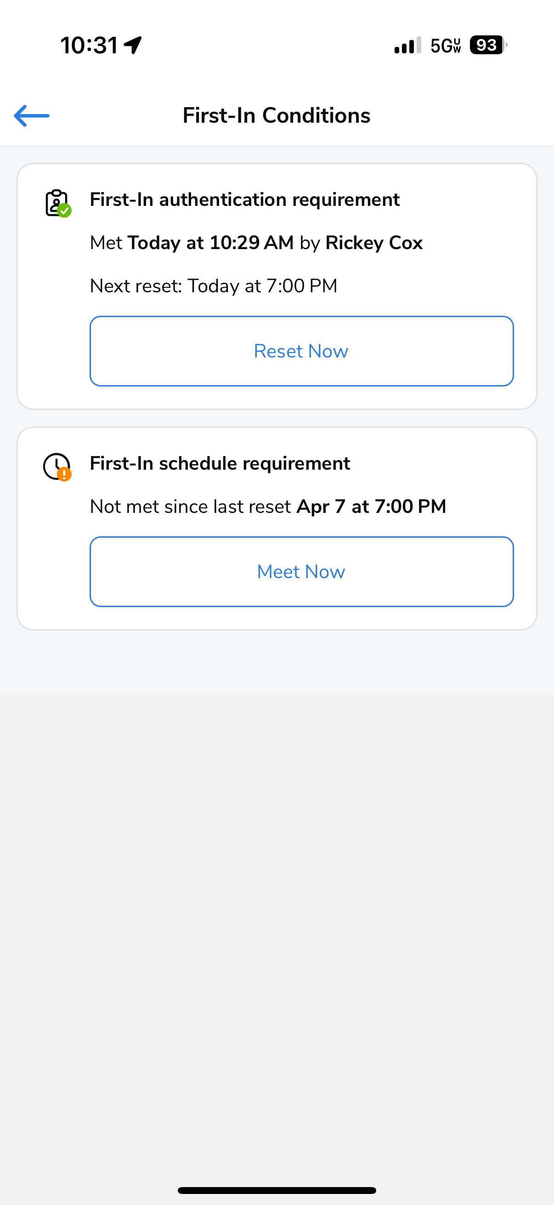Tap the empty gray area below cards
The width and height of the screenshot is (554, 1205).
coord(277,889)
